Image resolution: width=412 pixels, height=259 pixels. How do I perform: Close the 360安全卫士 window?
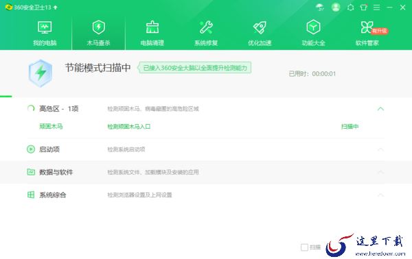[x=402, y=8]
